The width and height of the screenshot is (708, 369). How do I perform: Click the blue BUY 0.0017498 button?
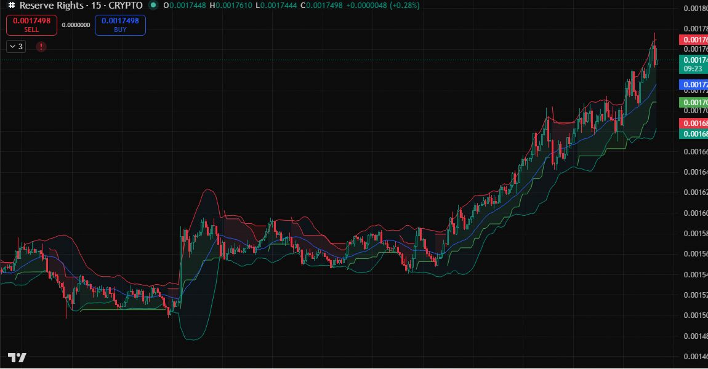click(120, 25)
